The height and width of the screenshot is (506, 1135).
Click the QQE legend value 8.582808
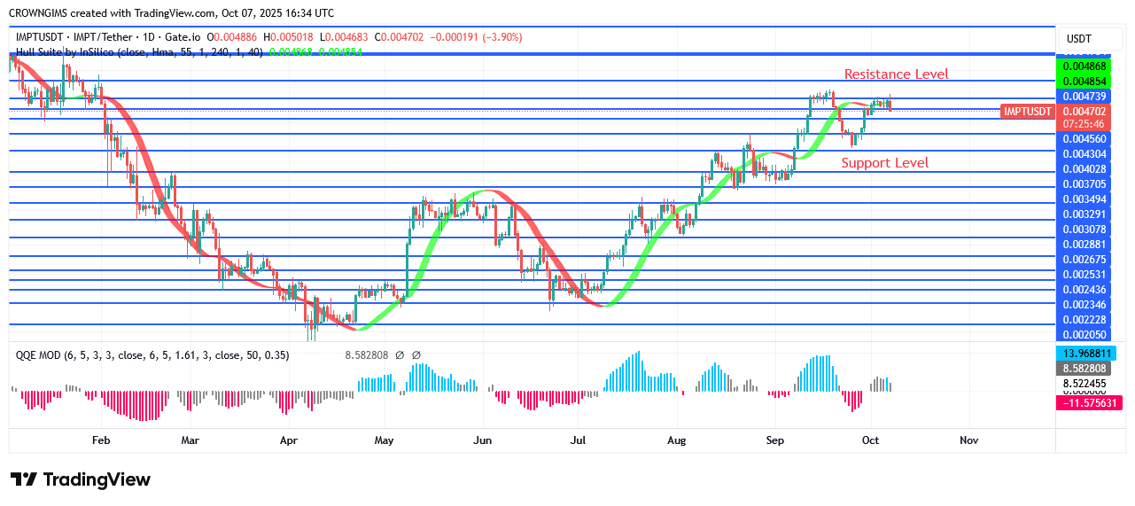[x=369, y=355]
